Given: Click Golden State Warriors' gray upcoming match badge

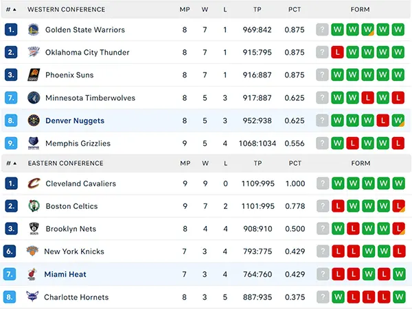Looking at the screenshot, I should click(x=322, y=29).
